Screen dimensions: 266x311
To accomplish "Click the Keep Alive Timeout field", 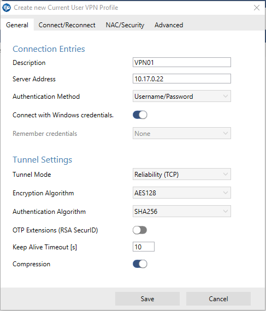I will point(144,247).
